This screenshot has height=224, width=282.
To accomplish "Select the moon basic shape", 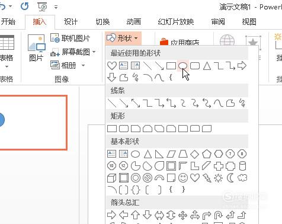I will coord(230,178).
